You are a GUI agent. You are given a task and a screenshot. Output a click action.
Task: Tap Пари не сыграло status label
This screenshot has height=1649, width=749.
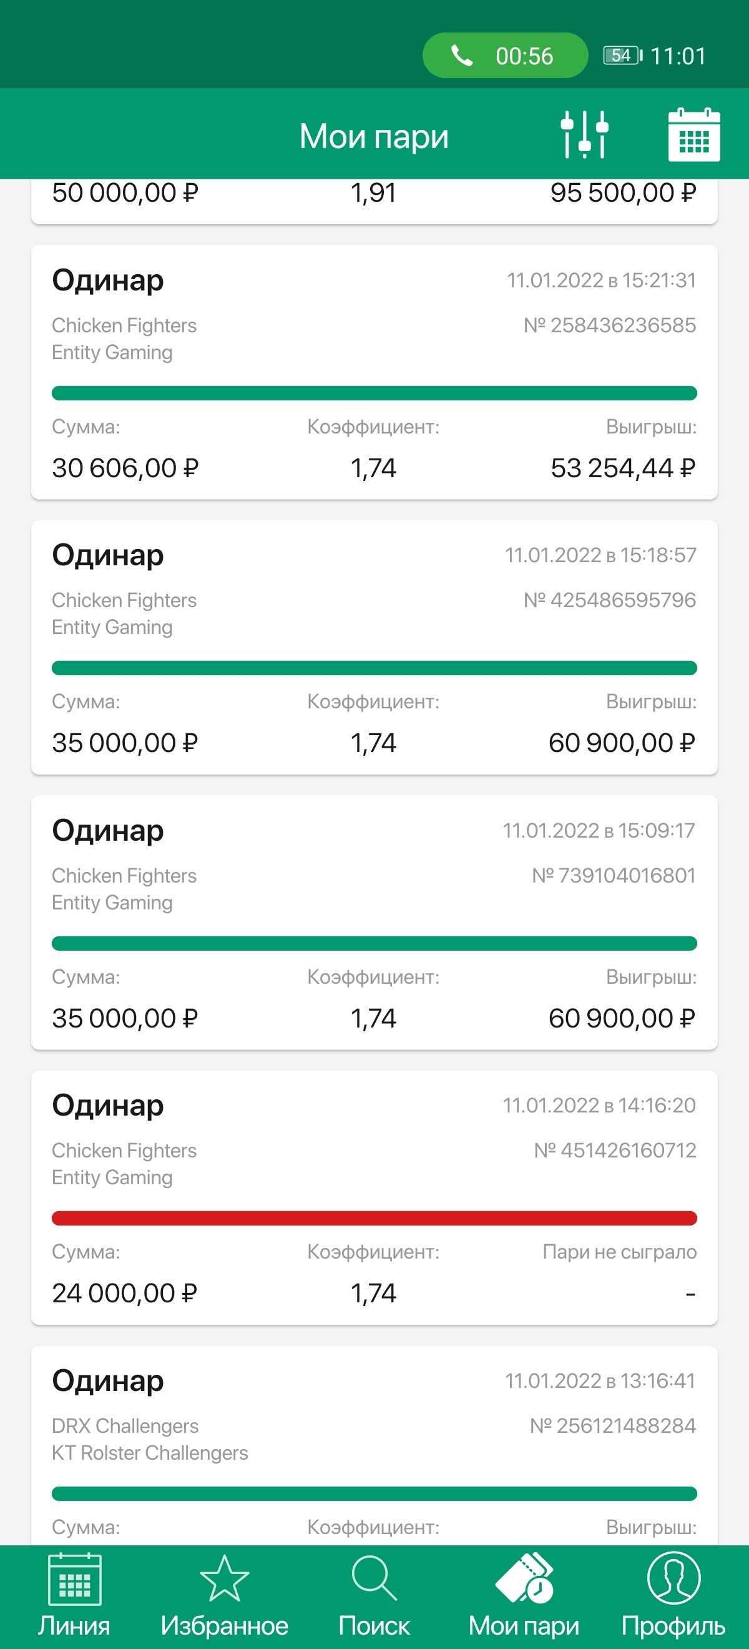[x=619, y=1252]
